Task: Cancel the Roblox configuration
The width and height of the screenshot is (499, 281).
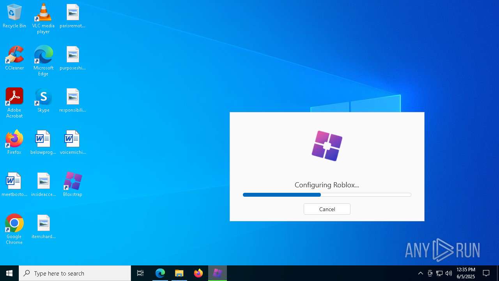Action: coord(327,209)
